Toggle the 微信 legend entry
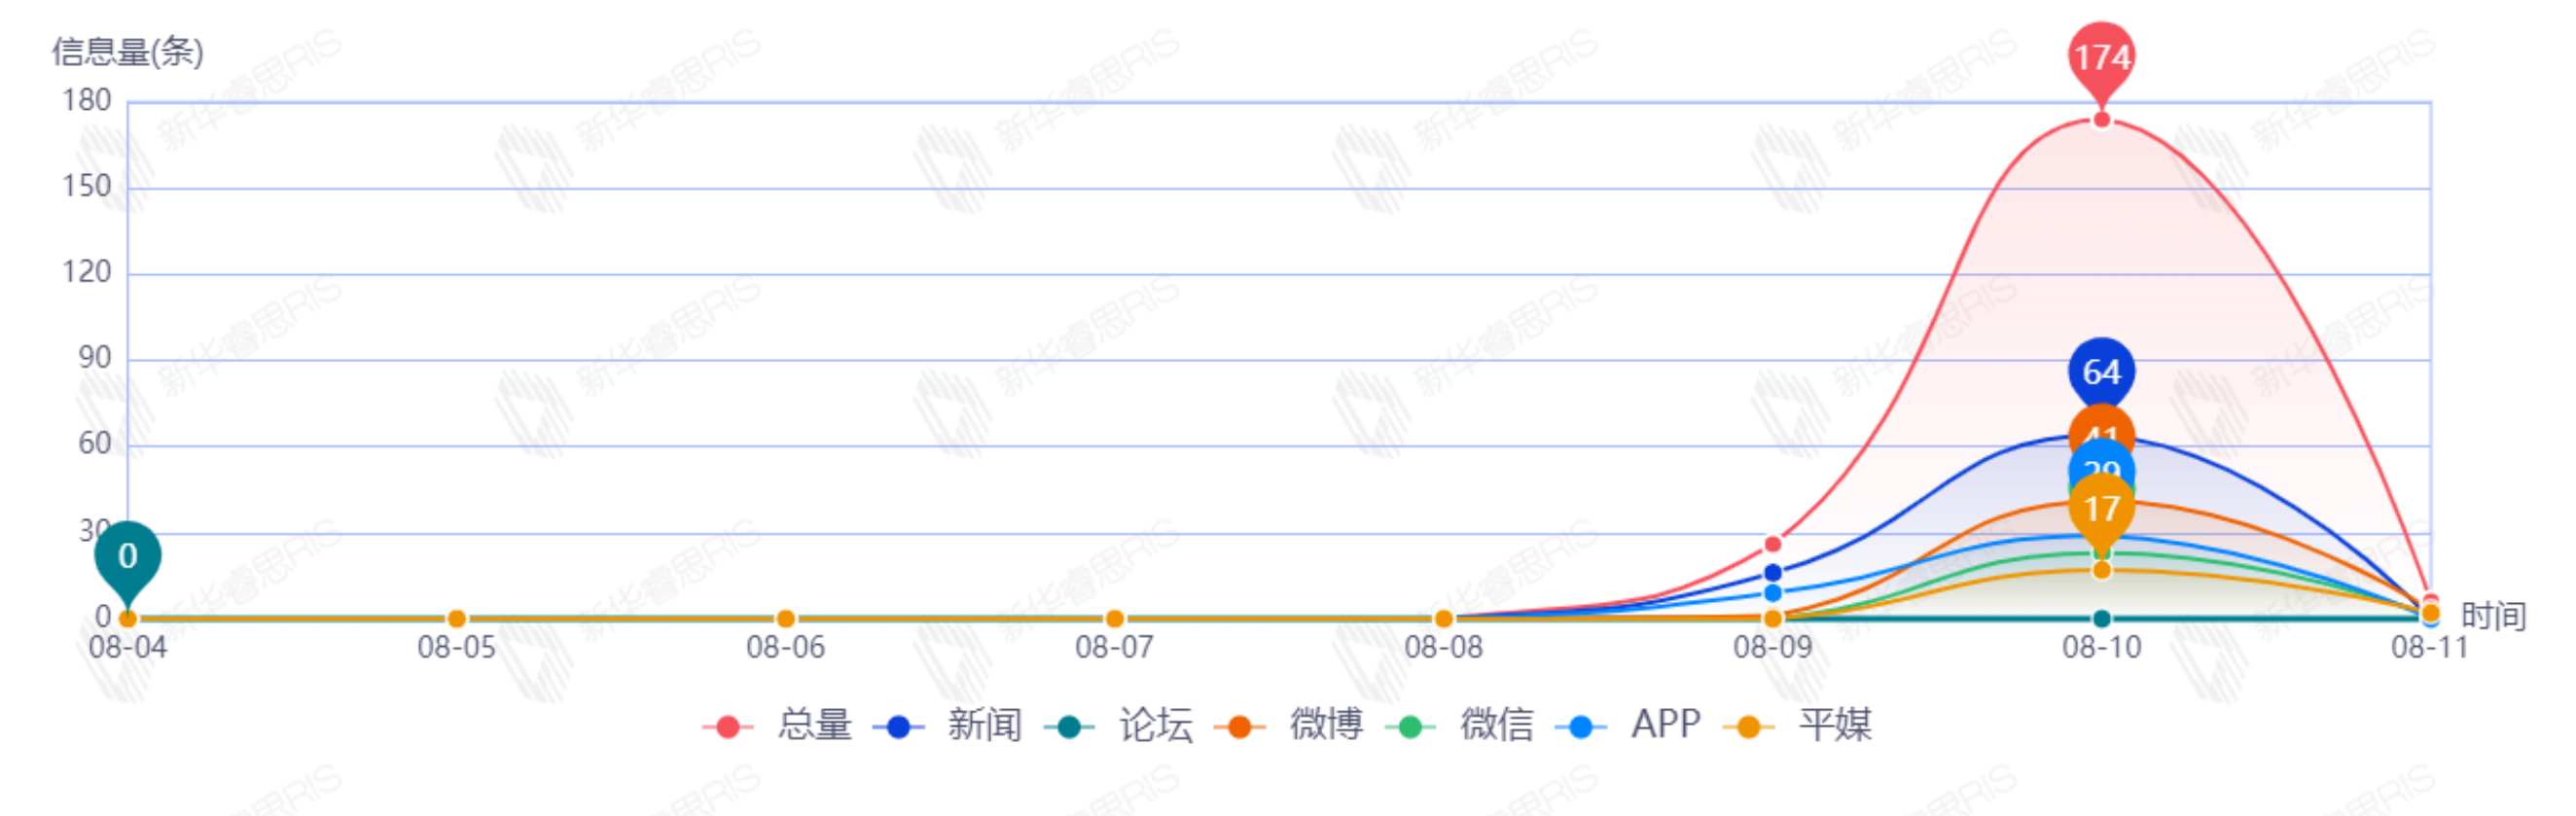 coord(1462,725)
